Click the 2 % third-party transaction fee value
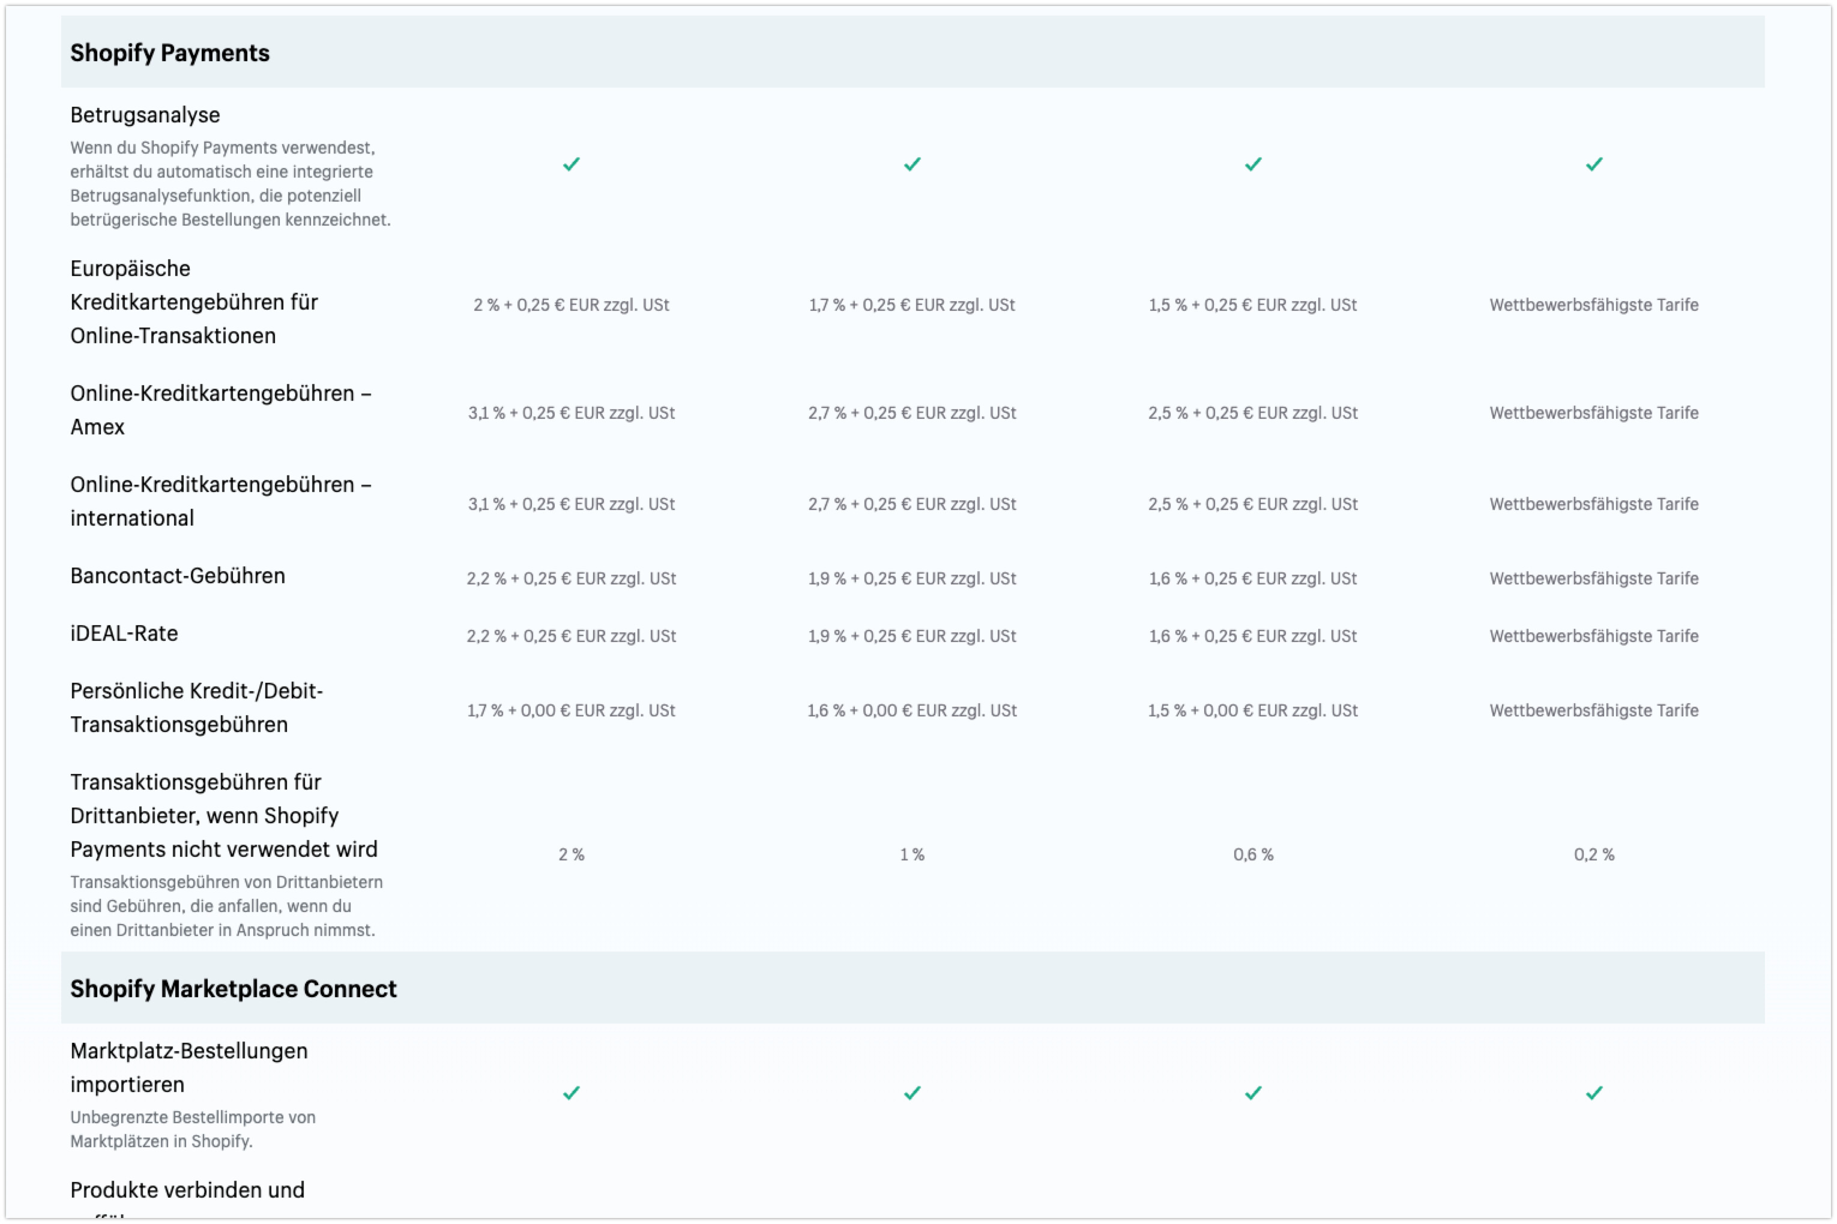Screen dimensions: 1837x1224 (571, 854)
